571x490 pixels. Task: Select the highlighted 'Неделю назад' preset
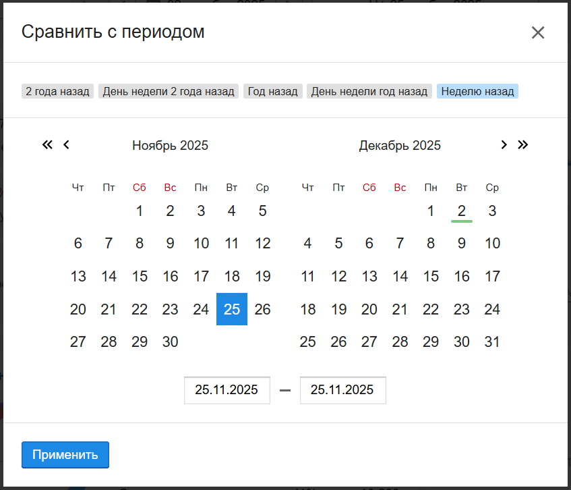[477, 91]
